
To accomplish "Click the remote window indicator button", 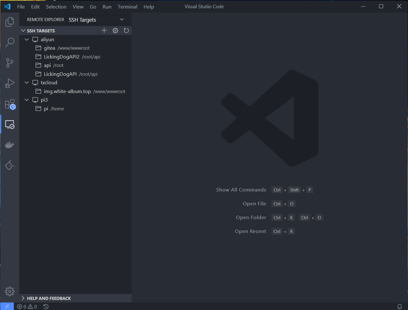I will 7,307.
